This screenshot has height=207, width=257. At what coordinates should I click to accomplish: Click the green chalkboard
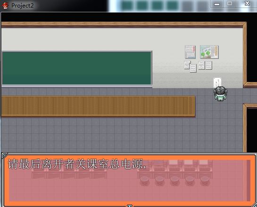(x=77, y=68)
